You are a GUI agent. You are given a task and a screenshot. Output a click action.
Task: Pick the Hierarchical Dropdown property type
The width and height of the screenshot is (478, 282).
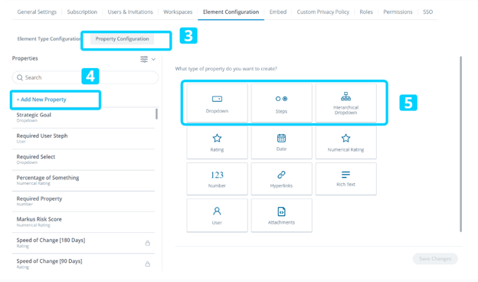tap(345, 103)
